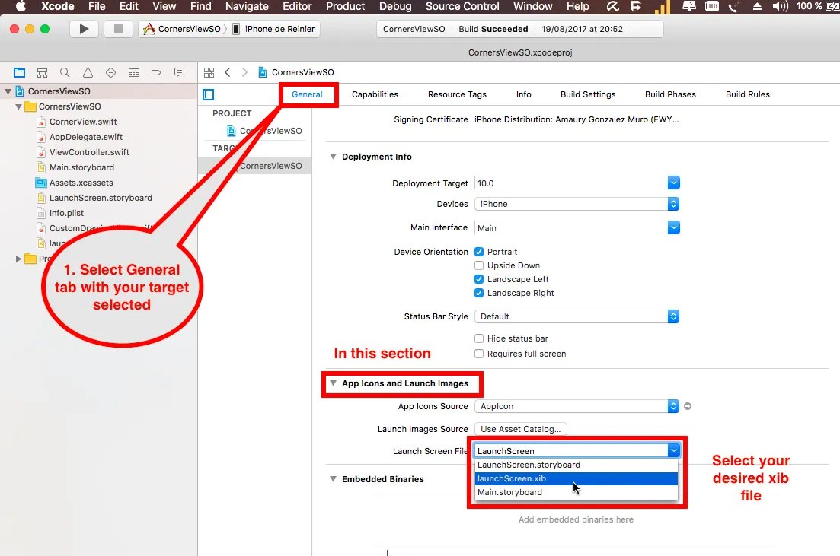This screenshot has height=556, width=840.
Task: Open the Product menu
Action: pos(345,6)
